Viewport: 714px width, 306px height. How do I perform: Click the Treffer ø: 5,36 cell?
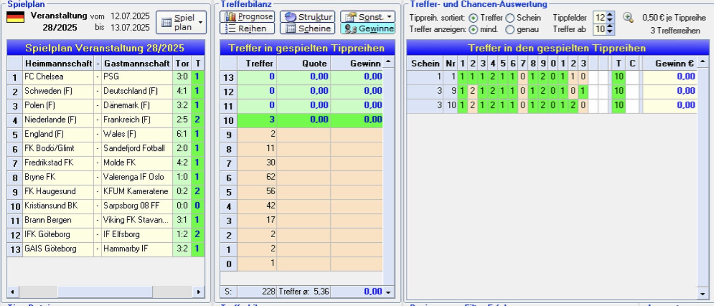click(303, 292)
